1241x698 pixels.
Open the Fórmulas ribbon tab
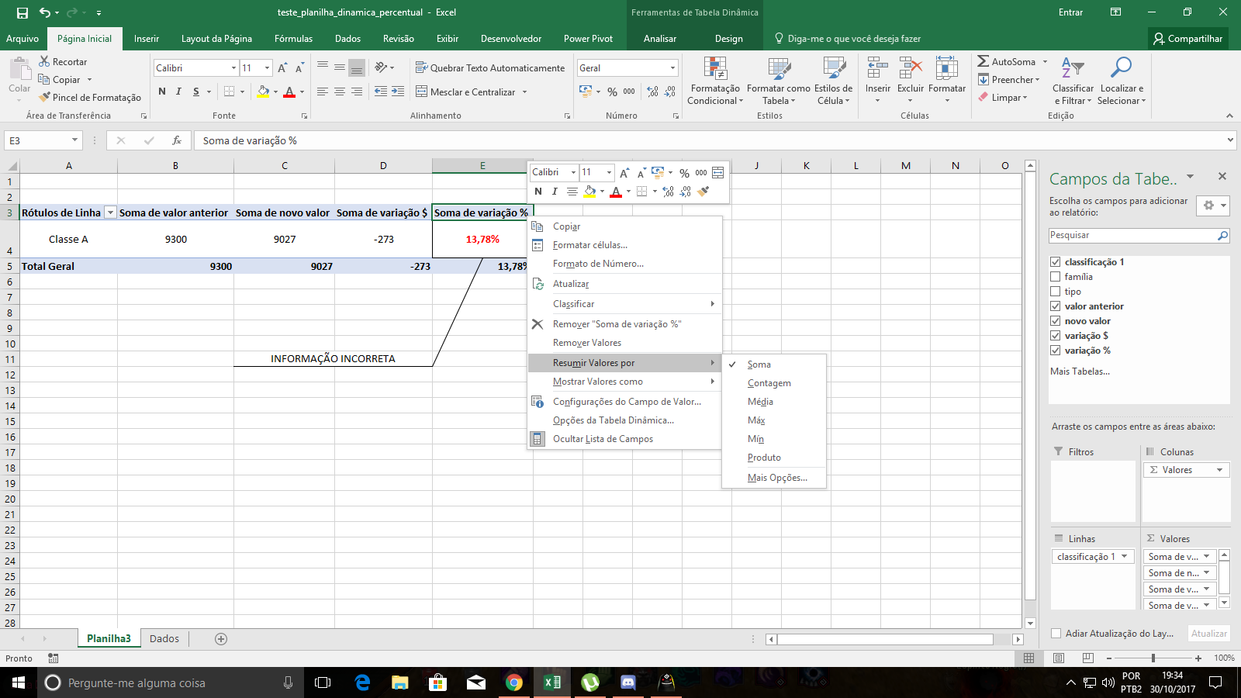293,38
